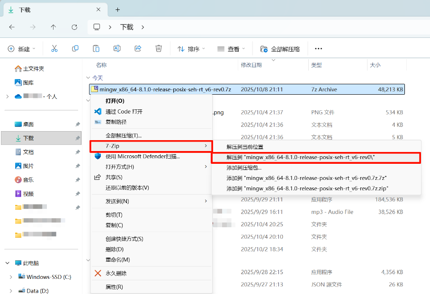Choose 通过 Code 打开 in context menu
430x294 pixels.
pyautogui.click(x=152, y=111)
